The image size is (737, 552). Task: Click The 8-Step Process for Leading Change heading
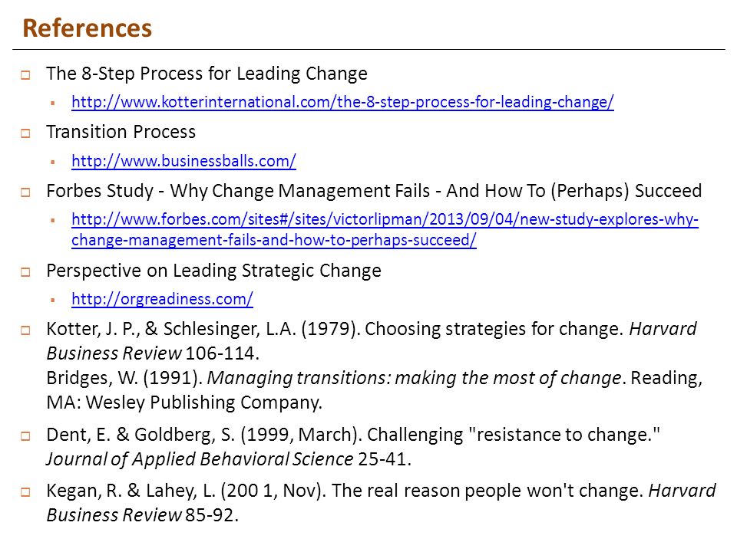tap(207, 74)
